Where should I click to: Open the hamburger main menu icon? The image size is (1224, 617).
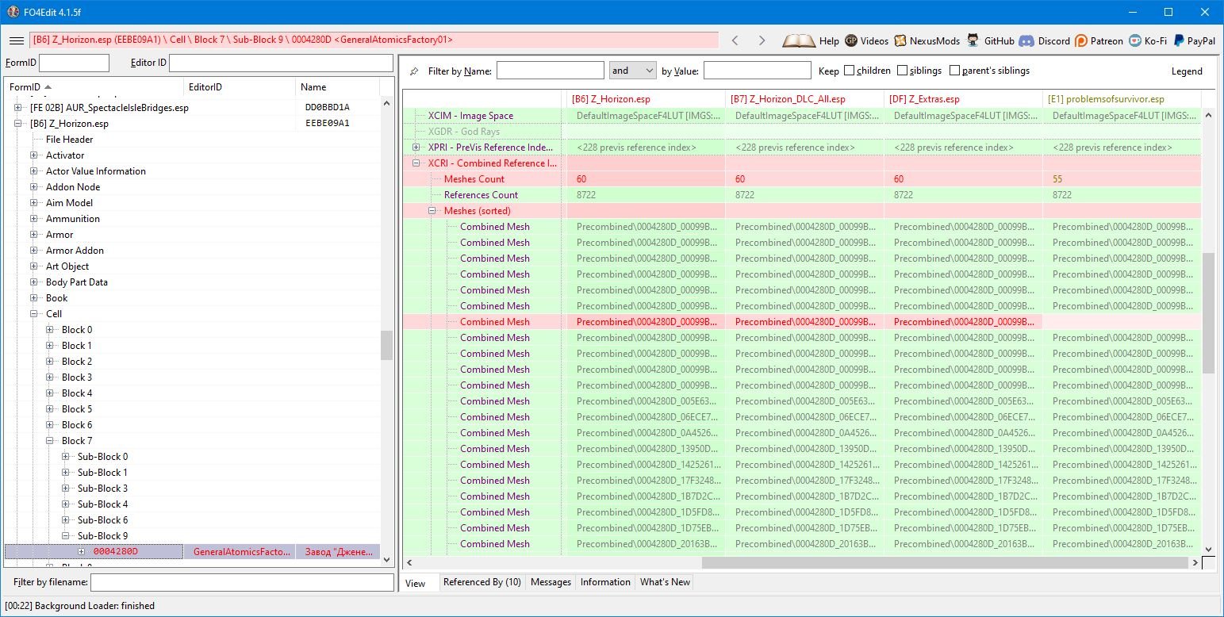coord(16,40)
